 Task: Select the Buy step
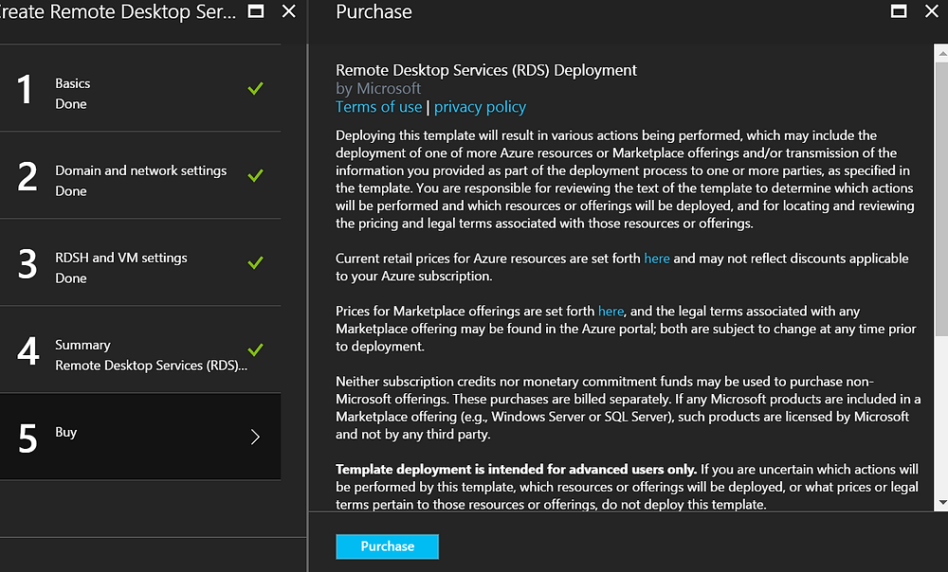(140, 437)
